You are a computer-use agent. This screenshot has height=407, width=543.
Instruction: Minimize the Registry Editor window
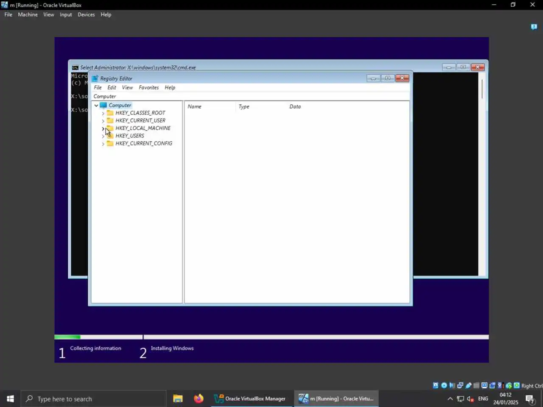(x=373, y=78)
